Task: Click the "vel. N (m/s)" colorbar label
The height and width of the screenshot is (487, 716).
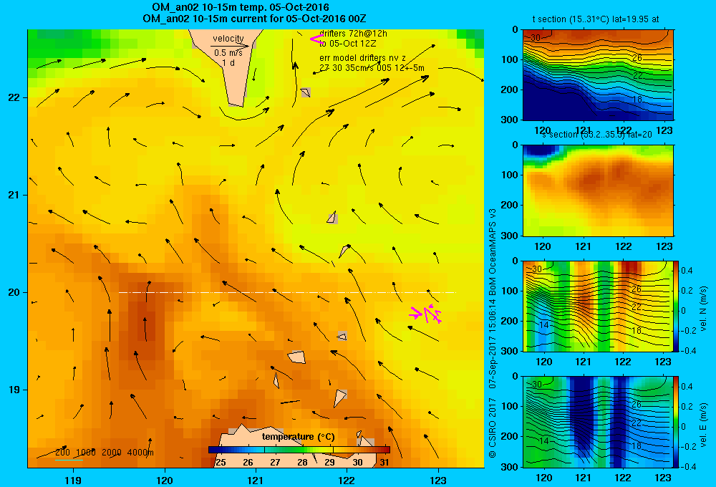Action: pos(703,309)
